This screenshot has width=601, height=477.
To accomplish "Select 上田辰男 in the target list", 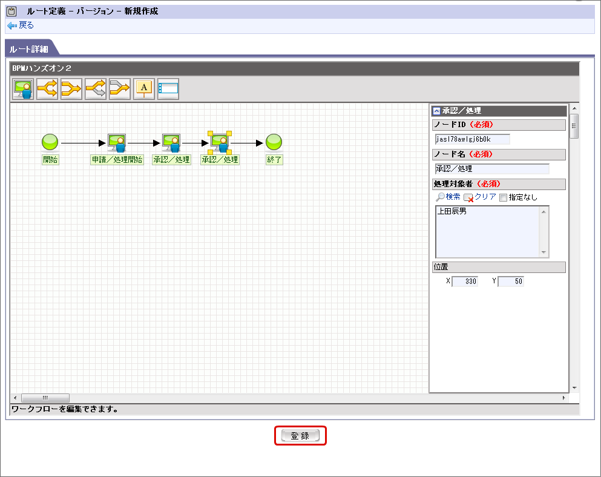I will coord(452,211).
